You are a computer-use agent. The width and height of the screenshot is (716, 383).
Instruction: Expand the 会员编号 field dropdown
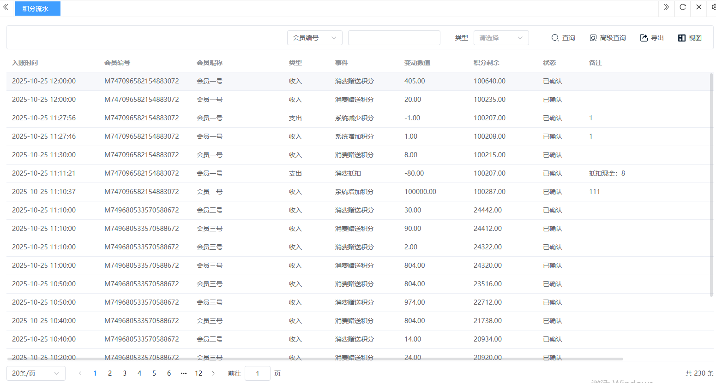click(314, 38)
